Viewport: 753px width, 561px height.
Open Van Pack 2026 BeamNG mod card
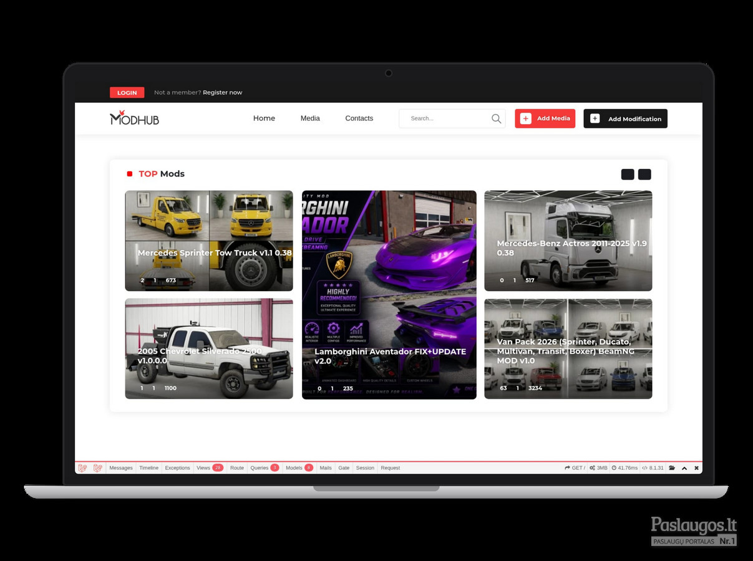568,348
